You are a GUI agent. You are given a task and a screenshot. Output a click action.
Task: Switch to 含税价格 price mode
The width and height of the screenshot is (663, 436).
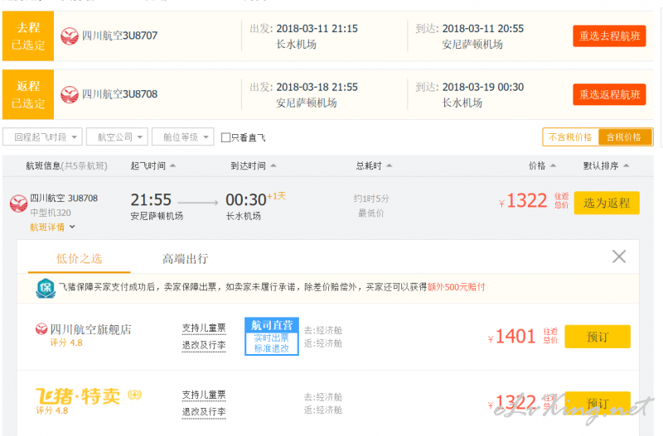624,137
